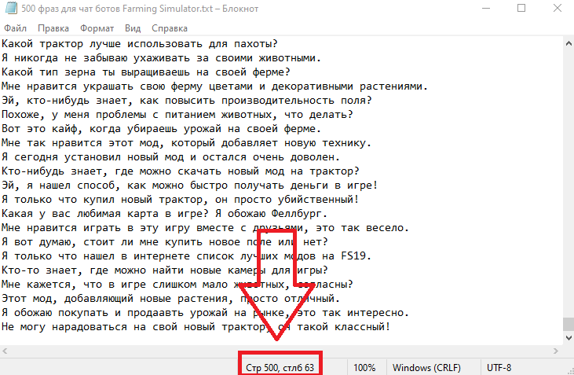The image size is (574, 375).
Task: Click line starting "Эй, я нашел способ"
Action: (189, 186)
